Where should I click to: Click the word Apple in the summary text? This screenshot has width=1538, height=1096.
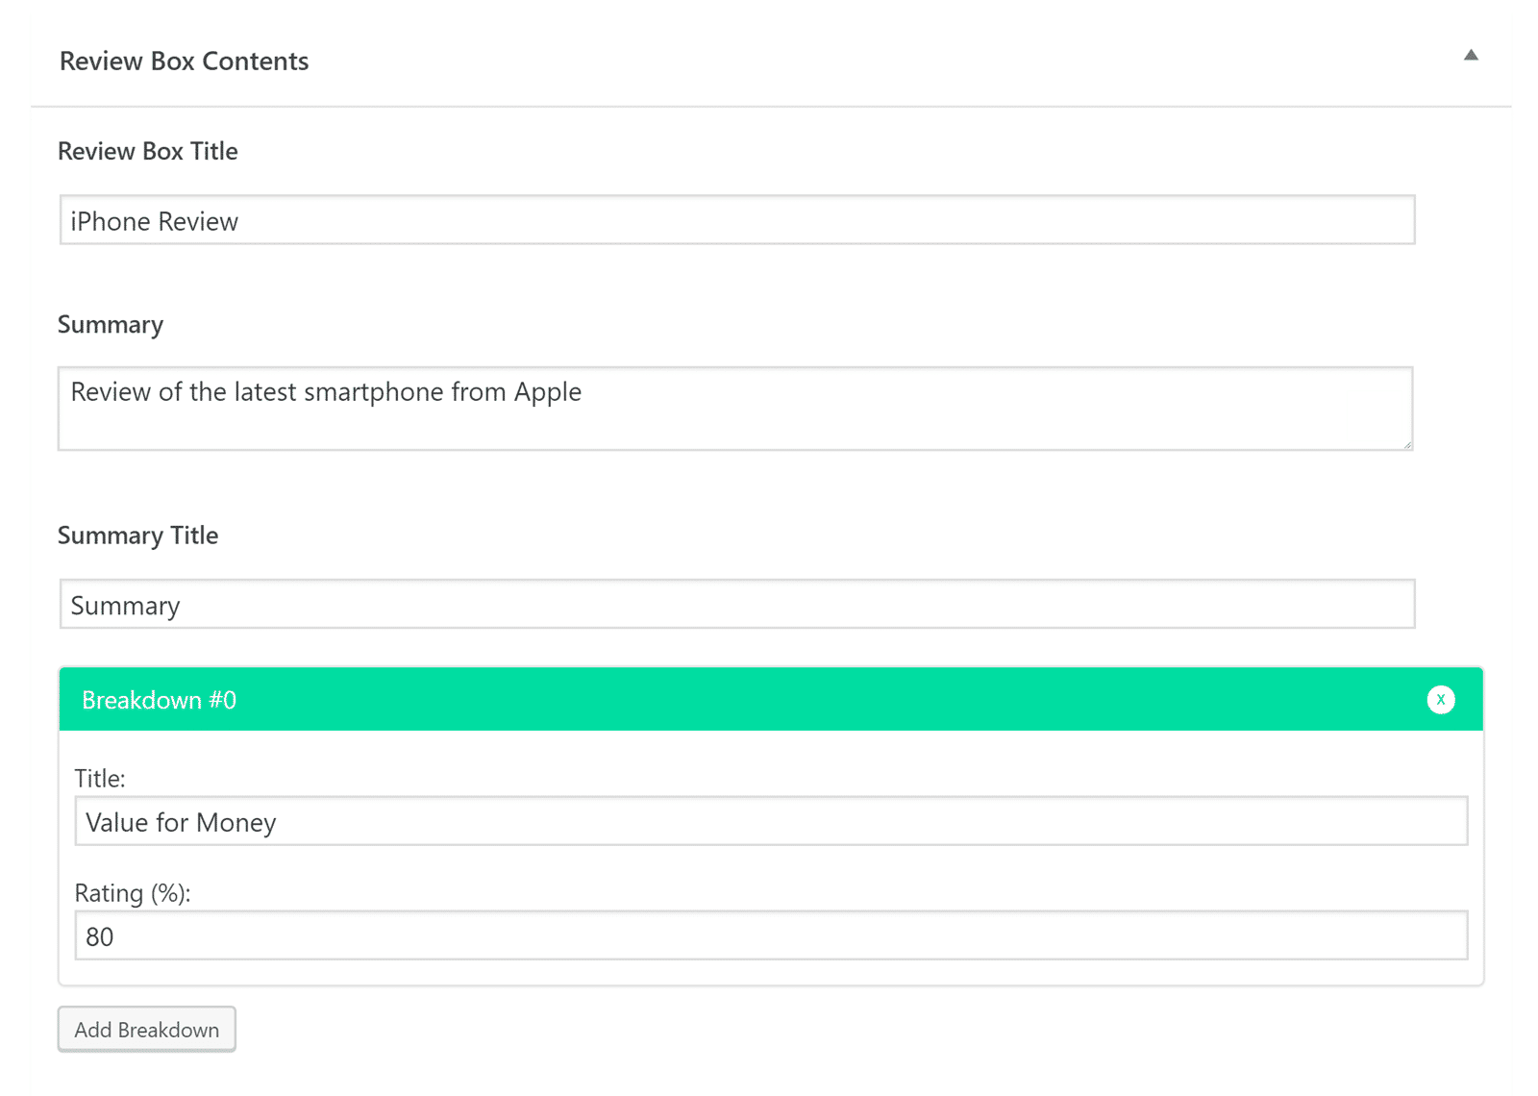point(547,392)
